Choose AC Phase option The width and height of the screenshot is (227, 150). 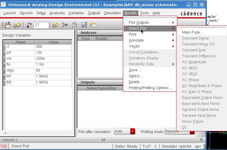click(202, 80)
